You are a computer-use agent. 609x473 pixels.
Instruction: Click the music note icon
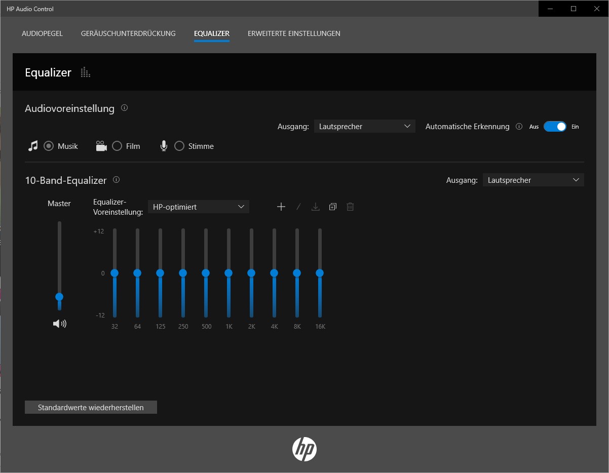point(33,146)
